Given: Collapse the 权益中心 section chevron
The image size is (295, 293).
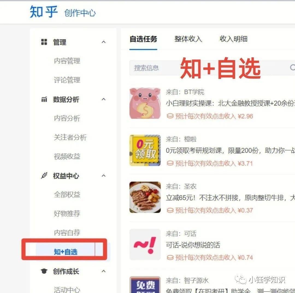Looking at the screenshot, I should tap(104, 176).
